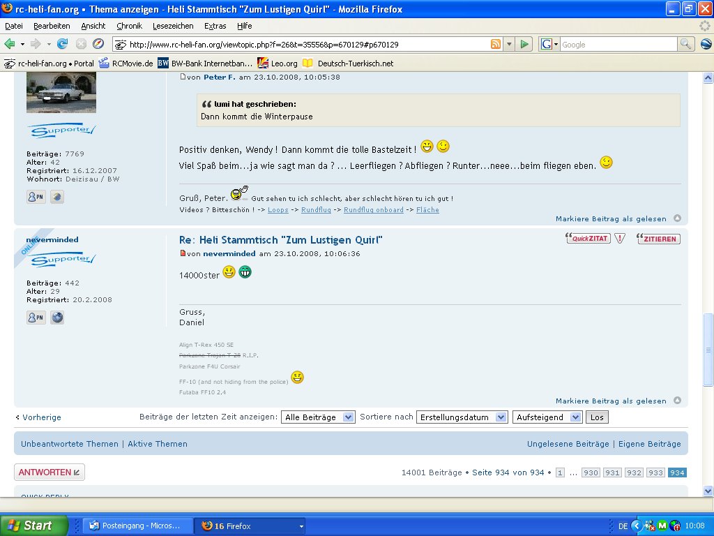
Task: Open the Chronik menu
Action: [x=129, y=26]
